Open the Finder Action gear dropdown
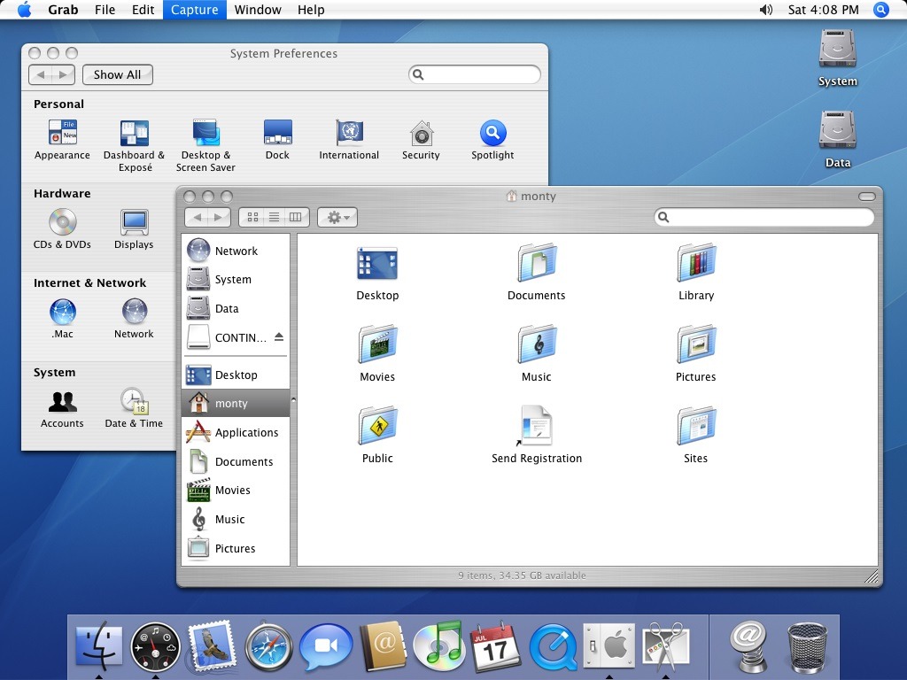The height and width of the screenshot is (680, 907). [337, 217]
